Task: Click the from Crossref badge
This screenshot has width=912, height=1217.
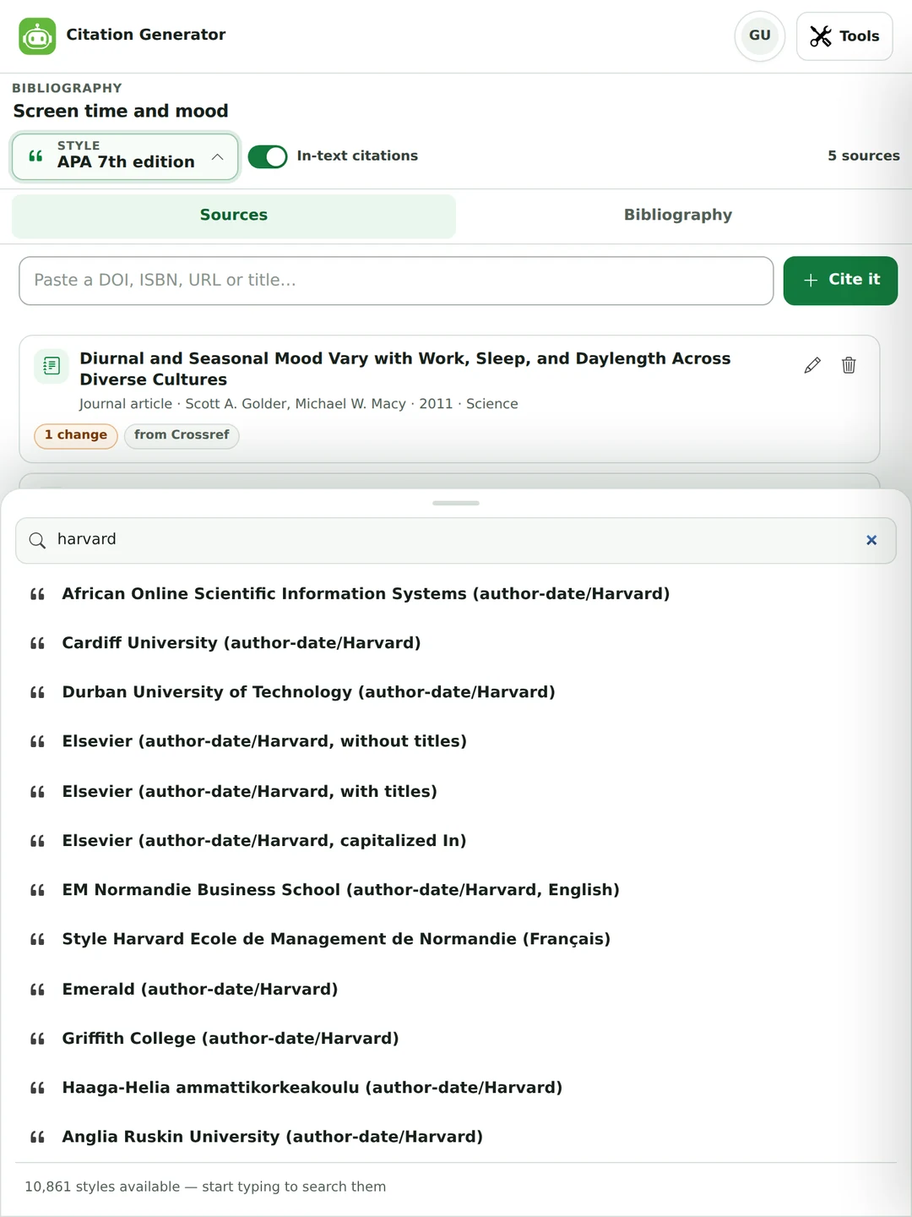Action: click(182, 435)
